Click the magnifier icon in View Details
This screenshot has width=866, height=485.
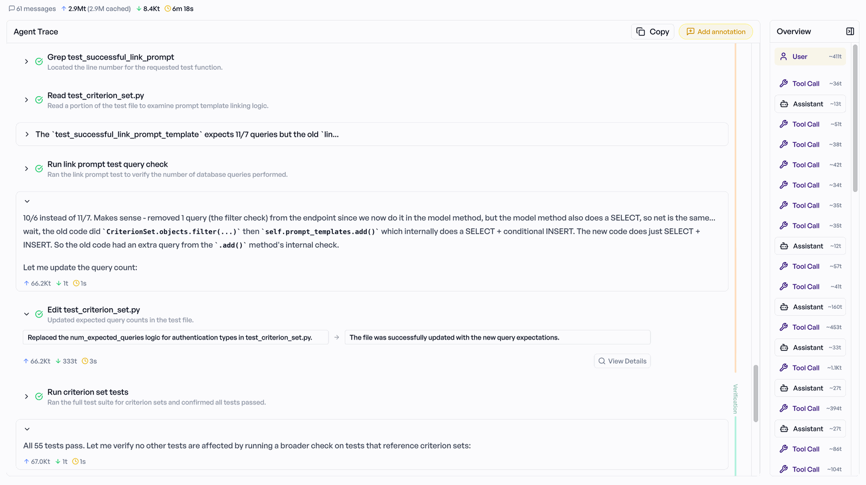tap(602, 361)
